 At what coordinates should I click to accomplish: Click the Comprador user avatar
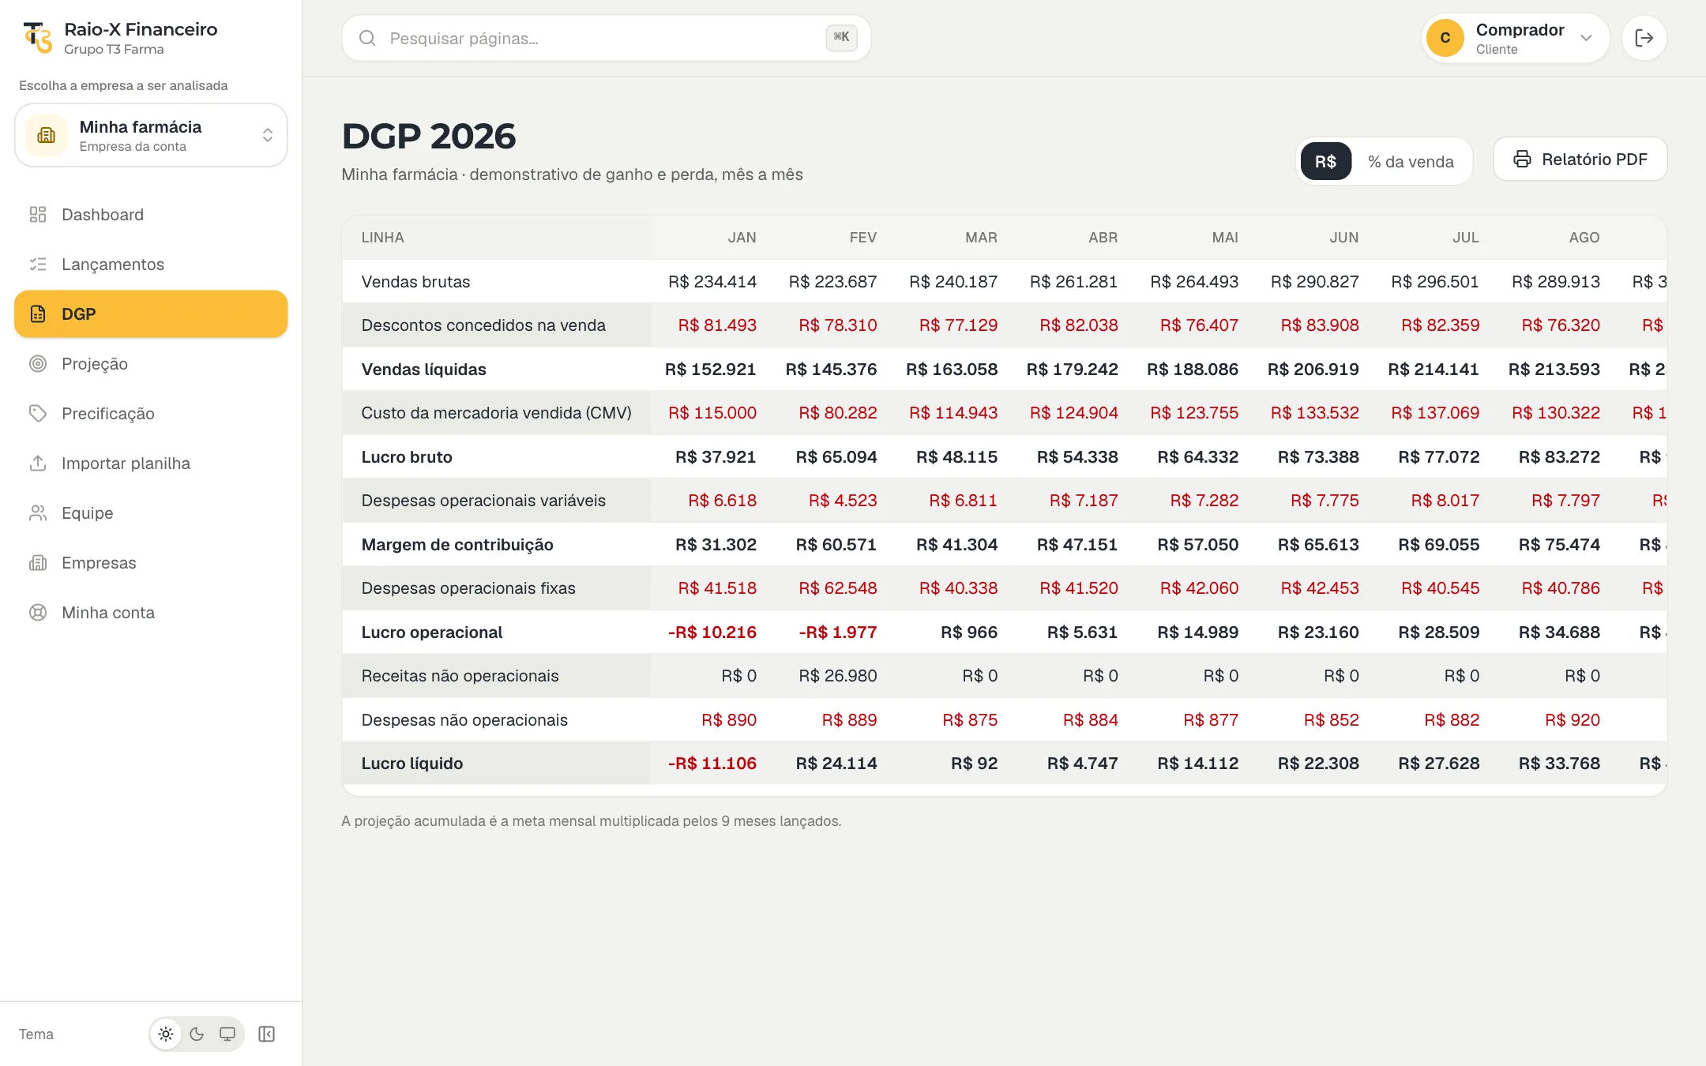[x=1445, y=38]
